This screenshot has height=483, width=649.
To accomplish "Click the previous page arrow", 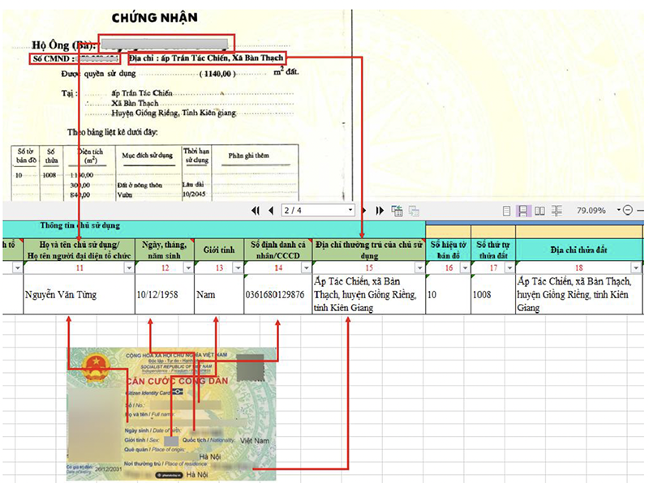I will tap(270, 211).
